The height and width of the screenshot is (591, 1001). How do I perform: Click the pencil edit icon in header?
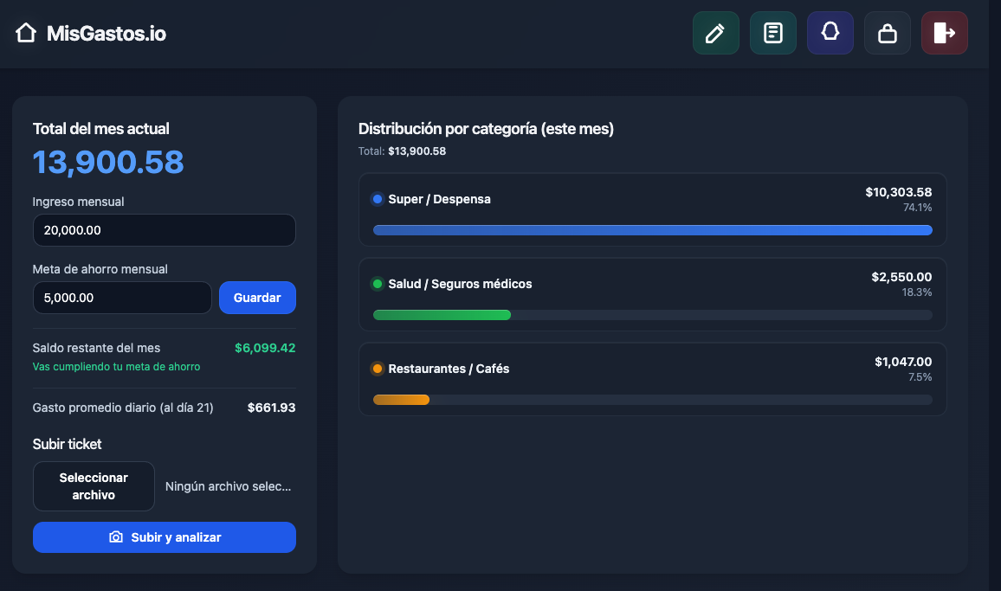[x=715, y=33]
